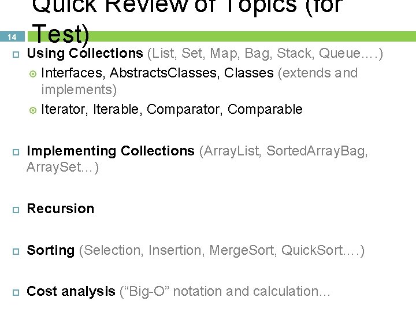Click the bold 'Cost analysis' text
Screen dimensions: 416x312
(71, 292)
